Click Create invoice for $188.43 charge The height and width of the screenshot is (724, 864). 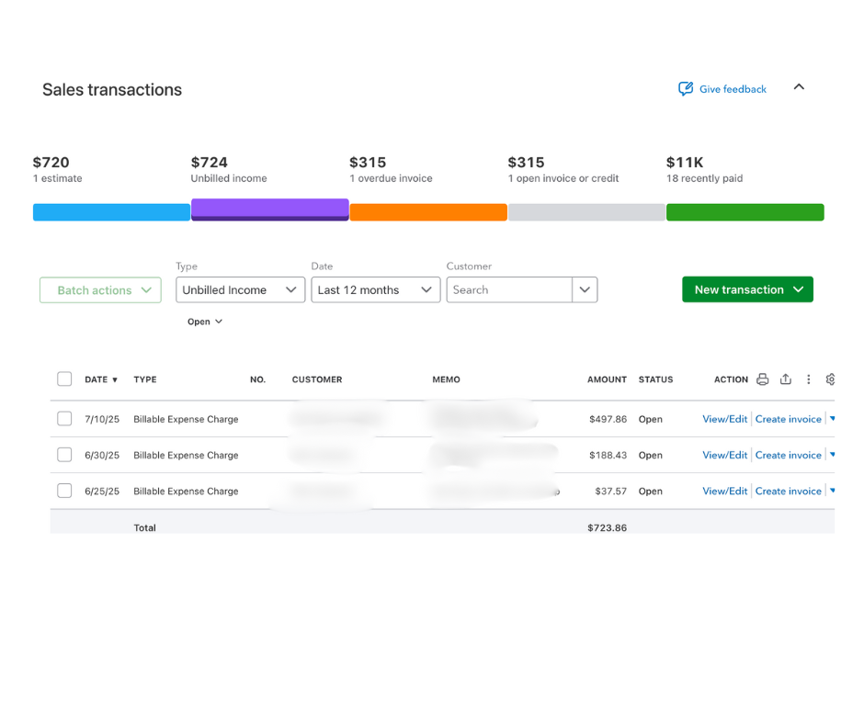pyautogui.click(x=788, y=455)
